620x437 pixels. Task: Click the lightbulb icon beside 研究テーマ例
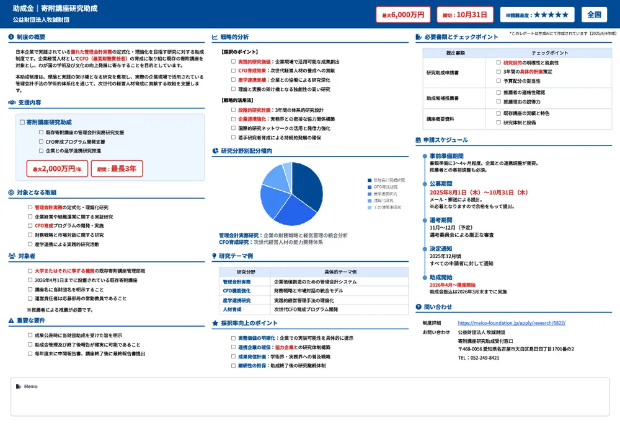point(215,256)
